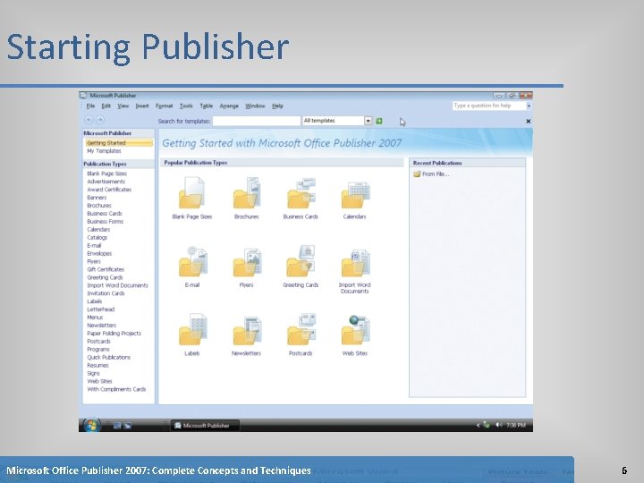
Task: Open the Import Word Documents folder icon
Action: point(355,262)
